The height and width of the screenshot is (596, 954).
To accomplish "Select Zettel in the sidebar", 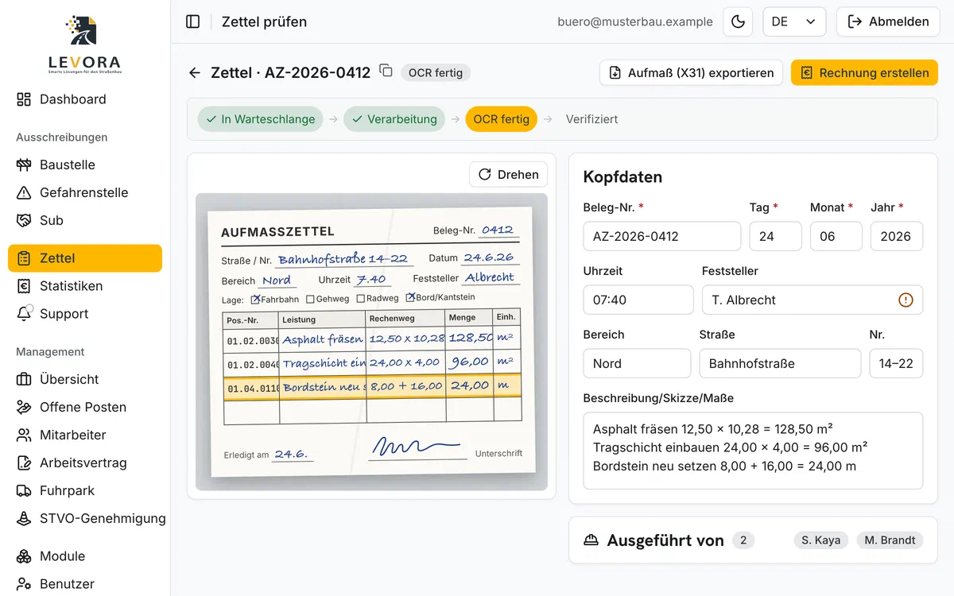I will (x=85, y=258).
